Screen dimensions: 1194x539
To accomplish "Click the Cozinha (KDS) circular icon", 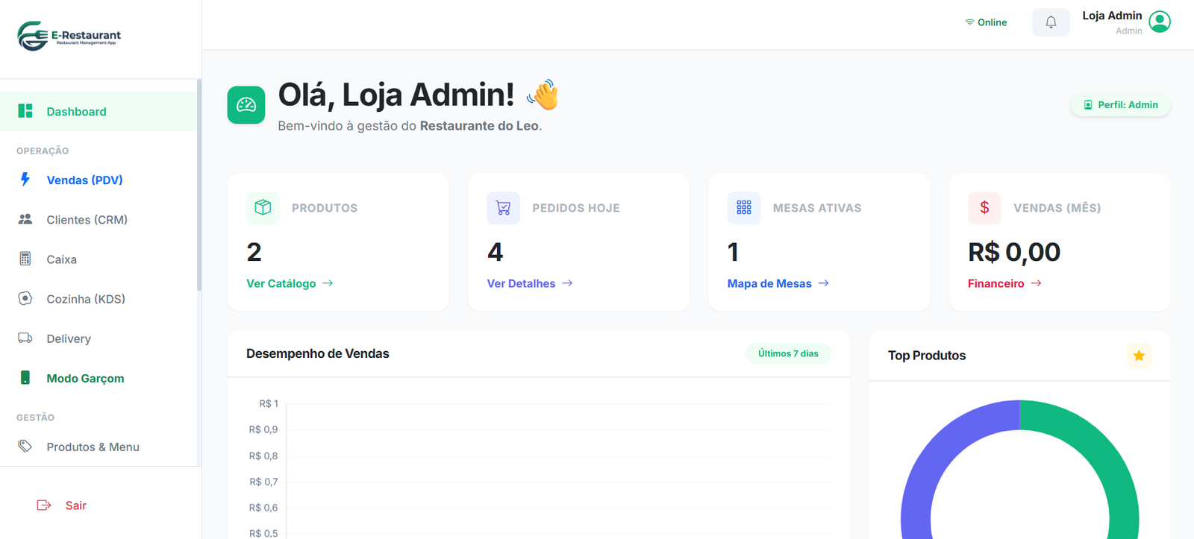I will 25,298.
